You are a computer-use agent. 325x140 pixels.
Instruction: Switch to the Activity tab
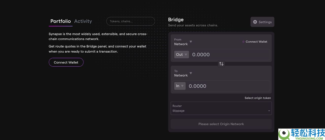point(83,21)
